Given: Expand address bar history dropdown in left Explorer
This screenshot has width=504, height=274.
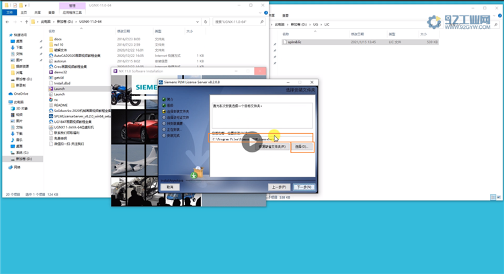Looking at the screenshot, I should (x=198, y=22).
